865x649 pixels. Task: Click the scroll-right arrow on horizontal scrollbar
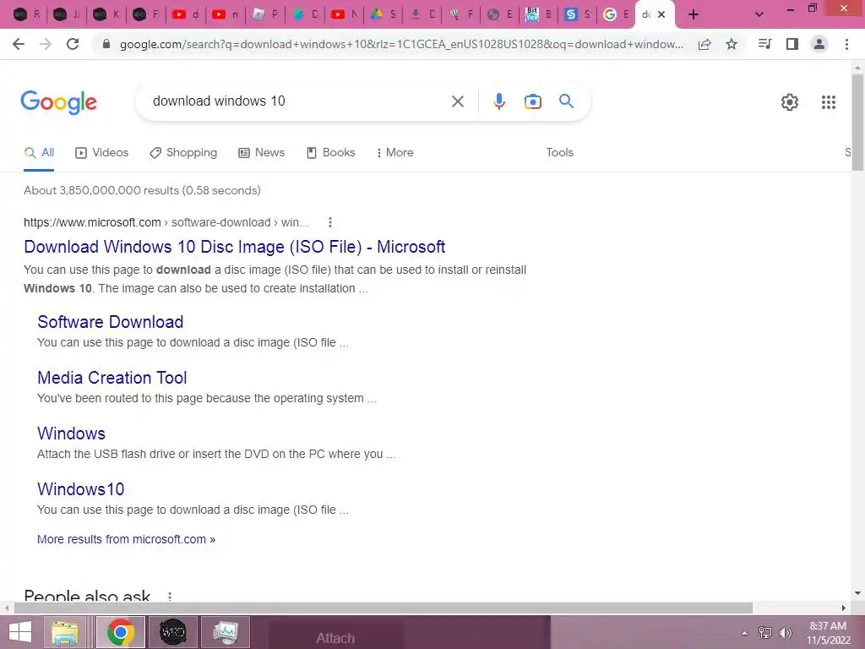[844, 608]
